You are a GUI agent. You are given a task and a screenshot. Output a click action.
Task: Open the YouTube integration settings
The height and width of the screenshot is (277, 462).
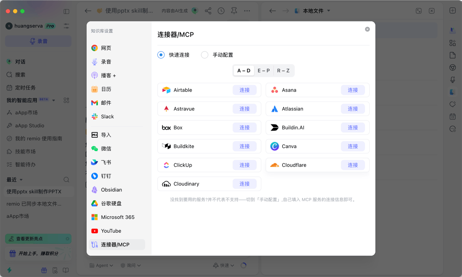(117, 231)
